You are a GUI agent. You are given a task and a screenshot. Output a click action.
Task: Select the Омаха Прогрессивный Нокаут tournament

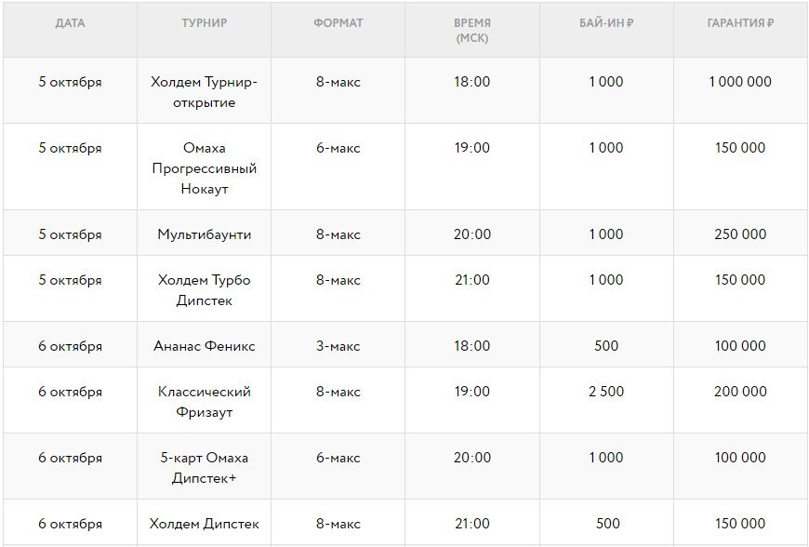tap(204, 168)
